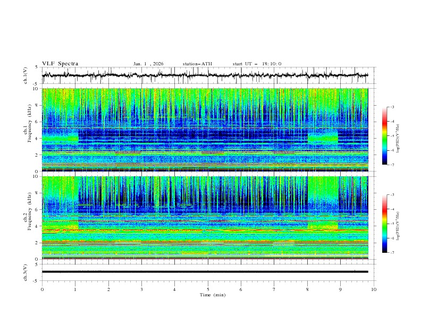The width and height of the screenshot is (421, 325).
Task: Click the ch.2 colorbar "-7" tick value
Action: [392, 253]
